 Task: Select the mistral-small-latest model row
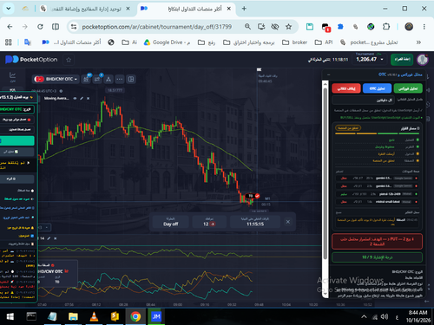click(x=378, y=202)
